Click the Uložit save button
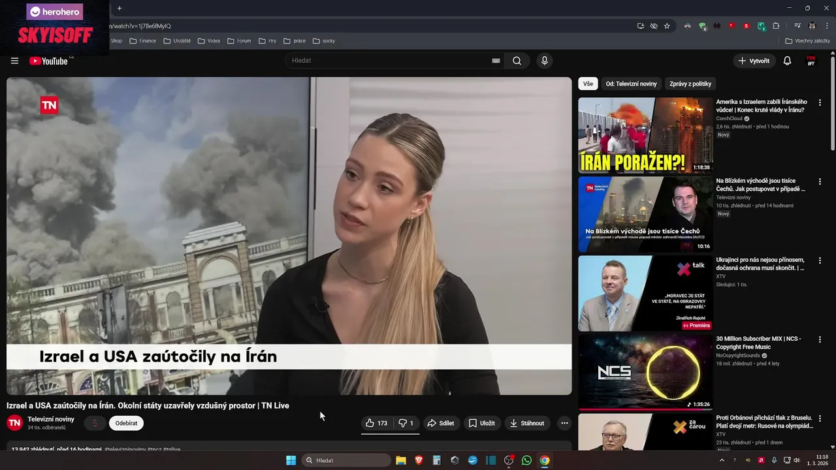The height and width of the screenshot is (470, 836). coord(482,423)
